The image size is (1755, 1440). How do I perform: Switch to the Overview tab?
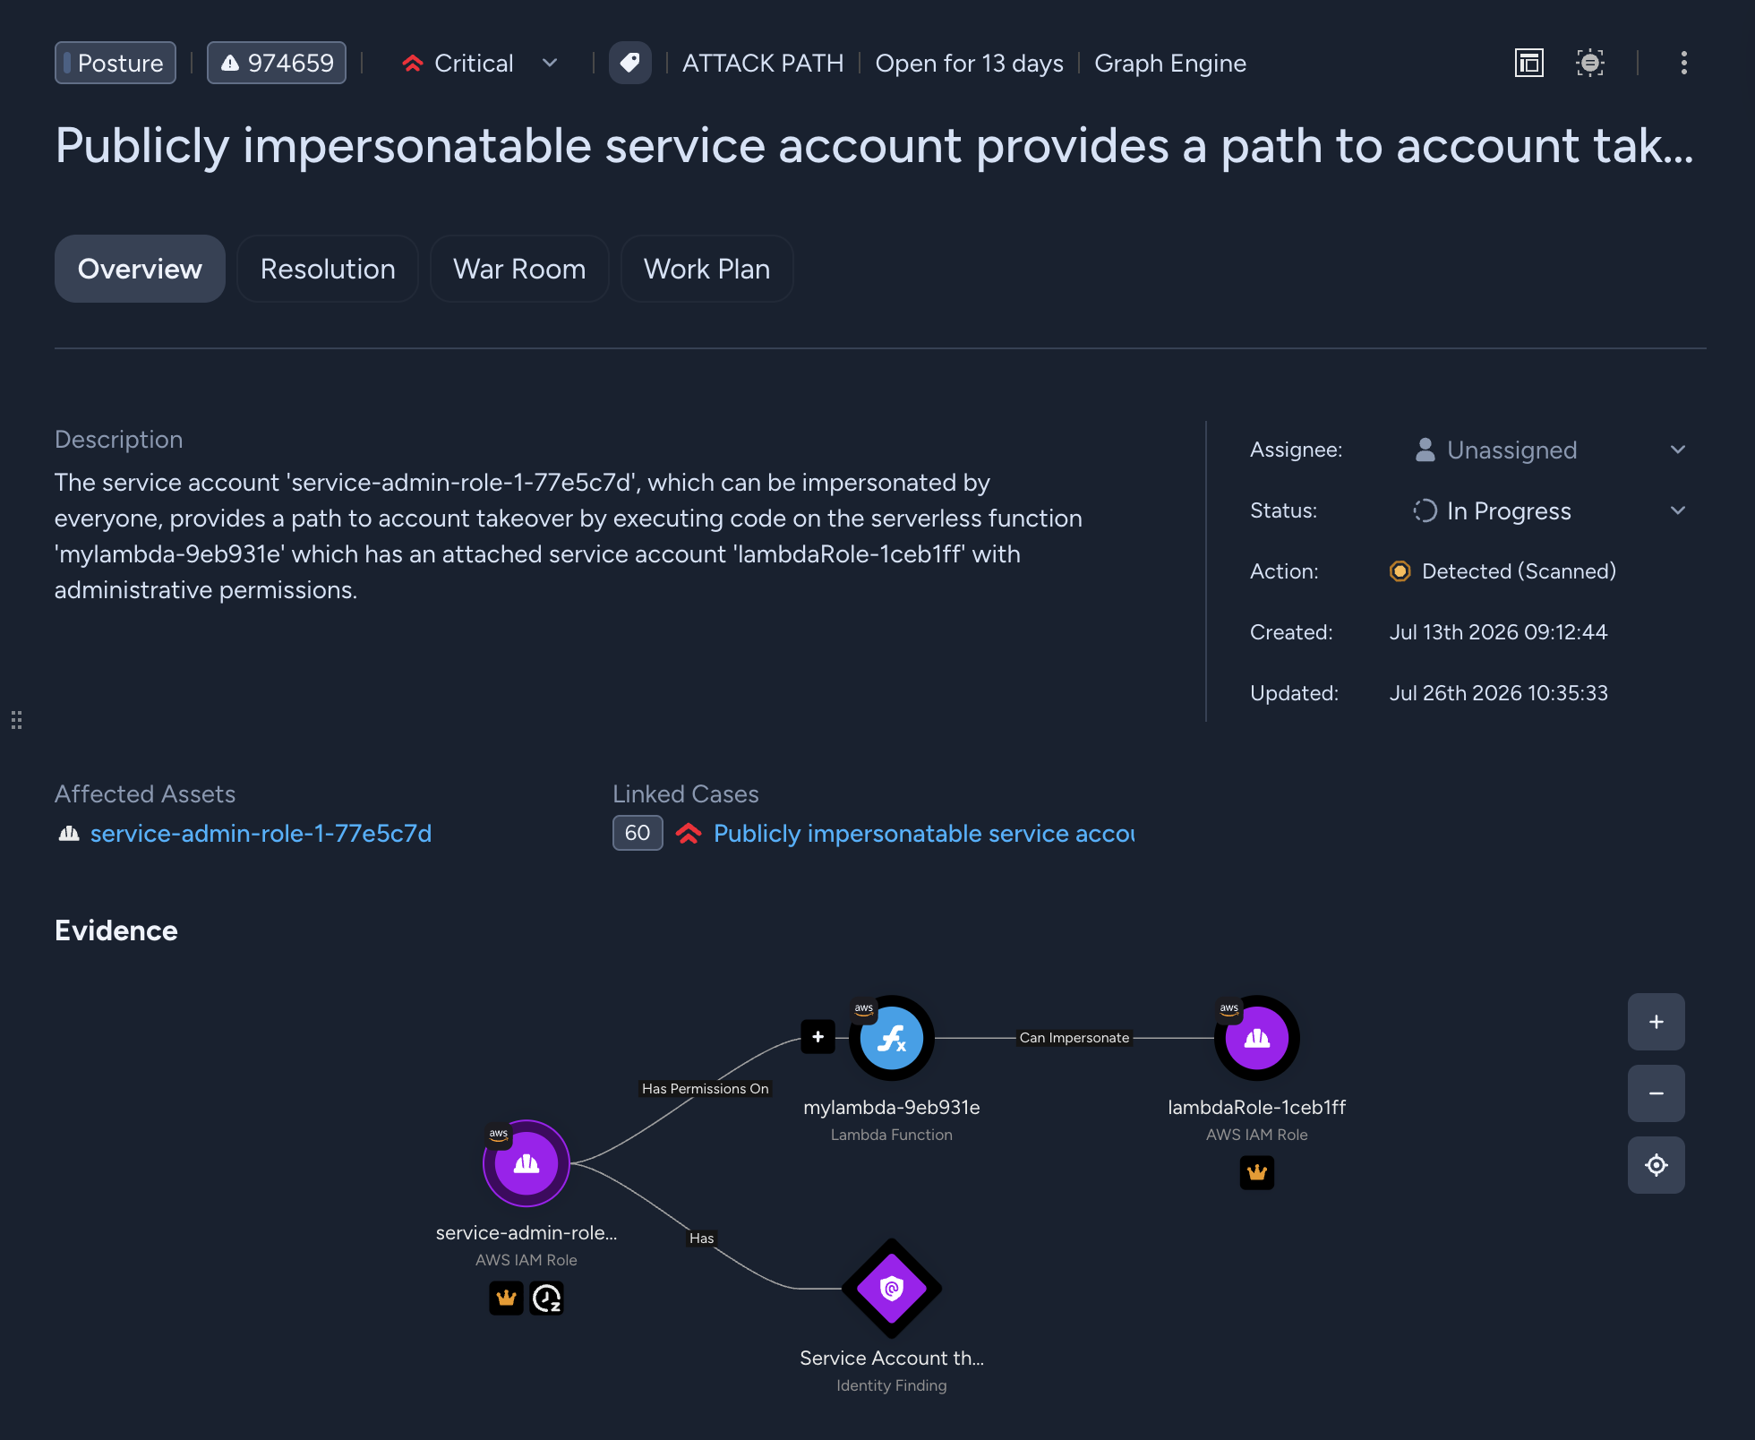click(x=140, y=269)
